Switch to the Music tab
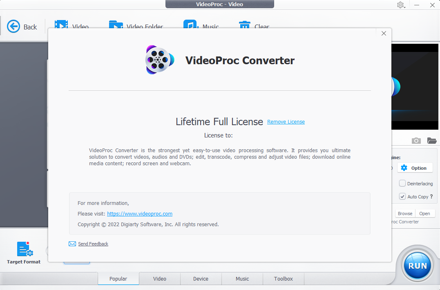This screenshot has width=440, height=290. tap(242, 279)
